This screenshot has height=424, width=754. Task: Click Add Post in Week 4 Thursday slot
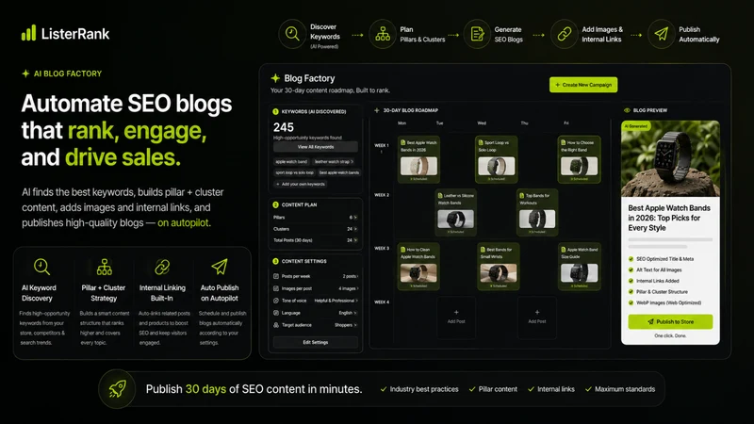(x=537, y=318)
